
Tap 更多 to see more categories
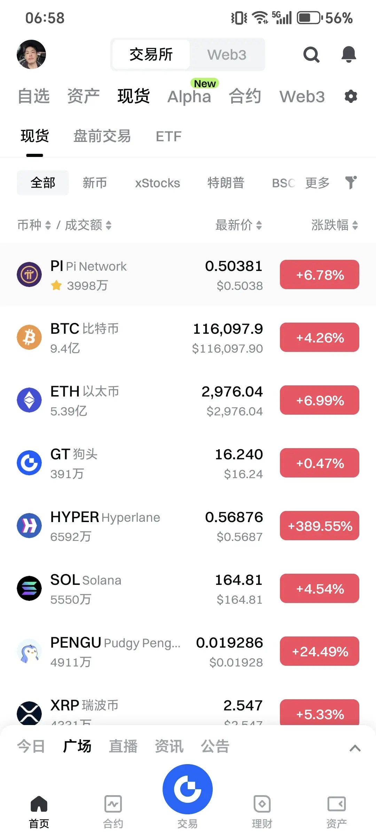(318, 183)
